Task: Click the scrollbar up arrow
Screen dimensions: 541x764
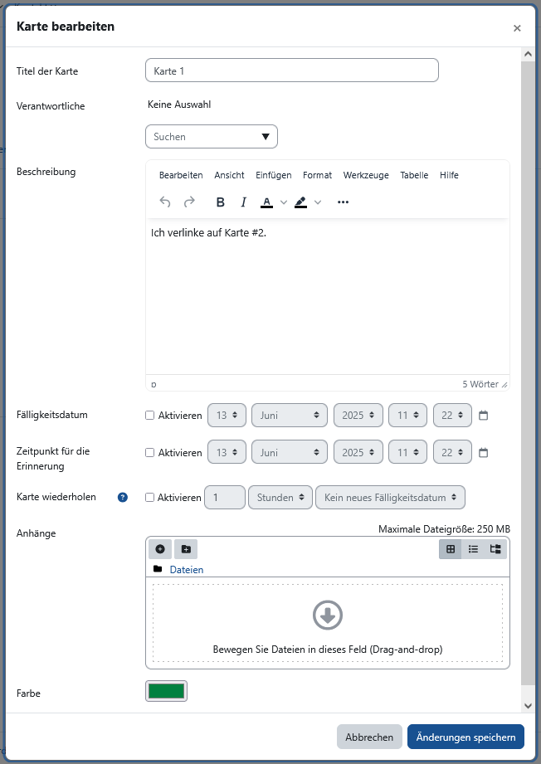Action: click(x=528, y=54)
